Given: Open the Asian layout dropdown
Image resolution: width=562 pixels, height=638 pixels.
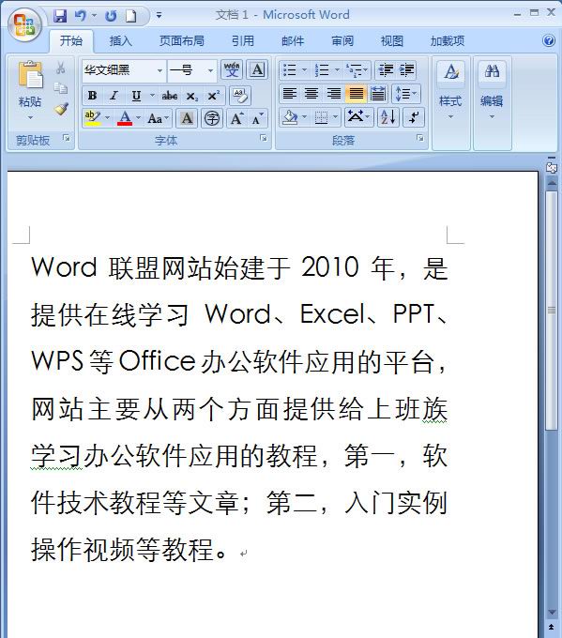Looking at the screenshot, I should point(358,117).
